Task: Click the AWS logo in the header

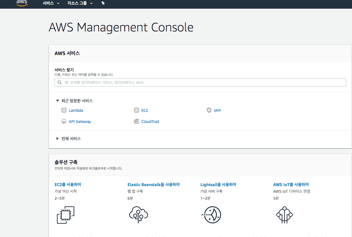Action: pyautogui.click(x=22, y=3)
